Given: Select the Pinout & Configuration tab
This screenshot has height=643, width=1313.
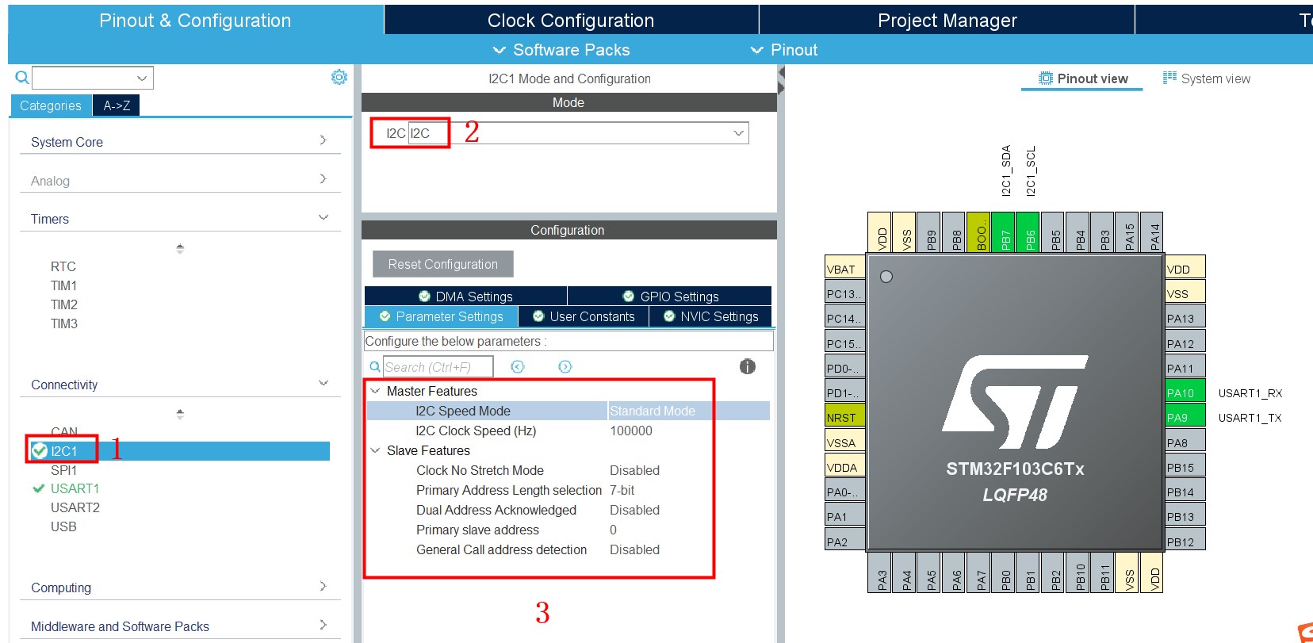Looking at the screenshot, I should (195, 21).
